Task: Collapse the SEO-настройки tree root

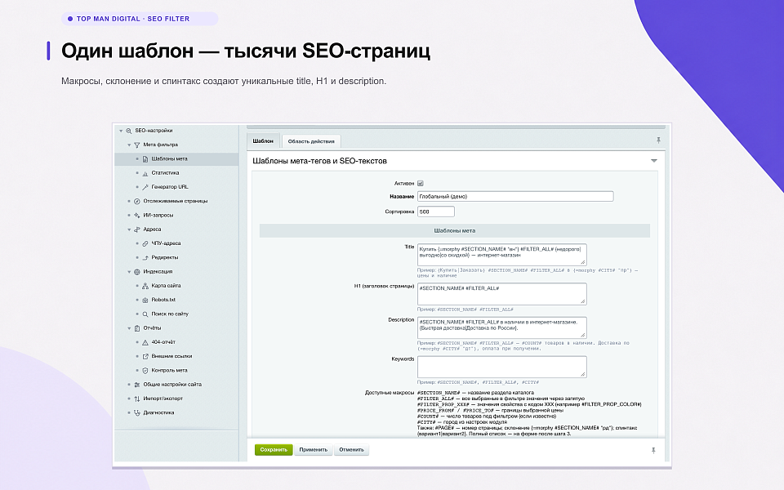Action: (x=121, y=131)
